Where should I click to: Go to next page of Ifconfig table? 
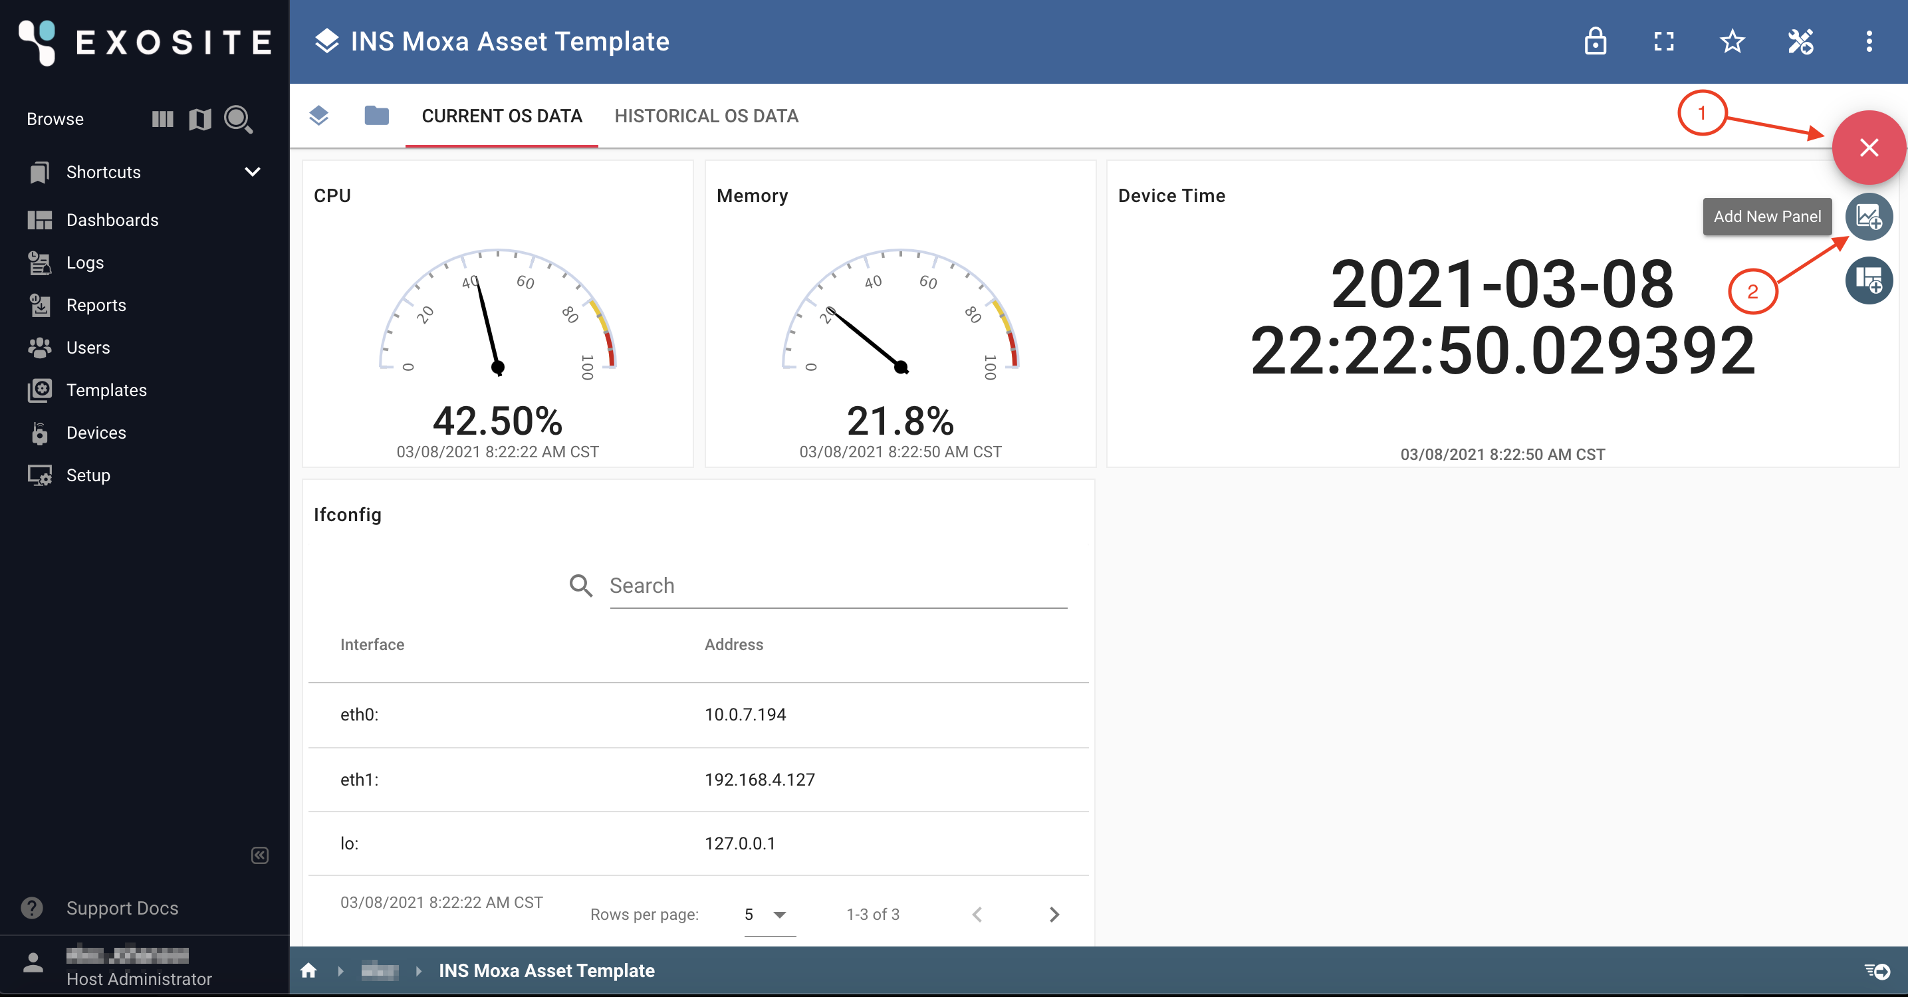pyautogui.click(x=1054, y=915)
